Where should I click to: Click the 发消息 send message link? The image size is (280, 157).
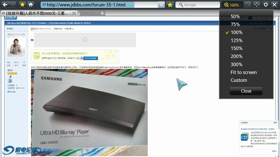(11, 92)
